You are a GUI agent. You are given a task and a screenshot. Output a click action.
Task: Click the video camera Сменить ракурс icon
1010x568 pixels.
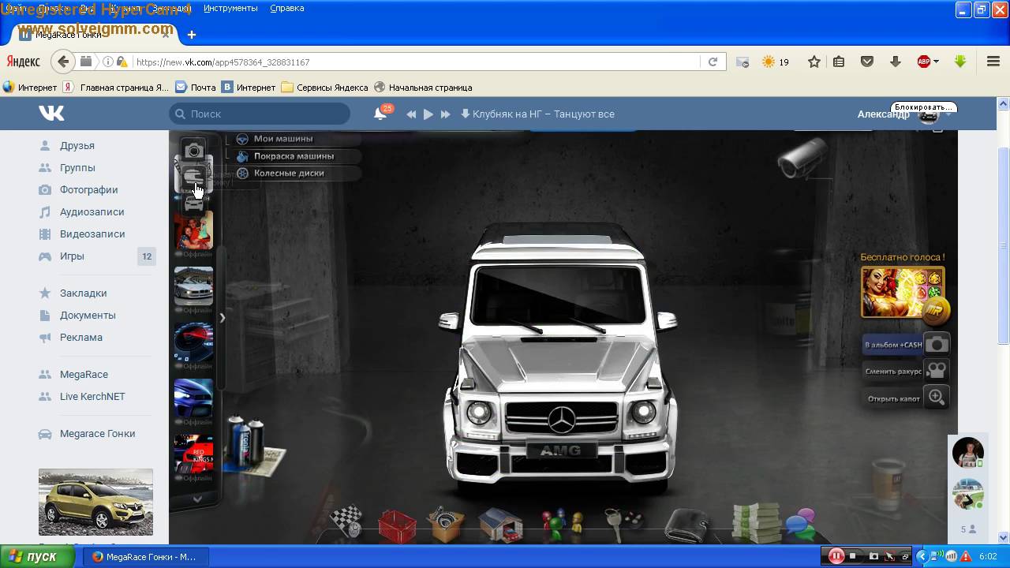[x=937, y=371]
